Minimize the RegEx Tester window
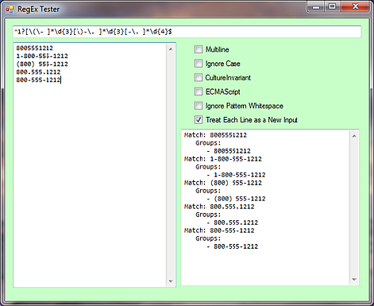Image resolution: width=374 pixels, height=306 pixels. tap(316, 6)
